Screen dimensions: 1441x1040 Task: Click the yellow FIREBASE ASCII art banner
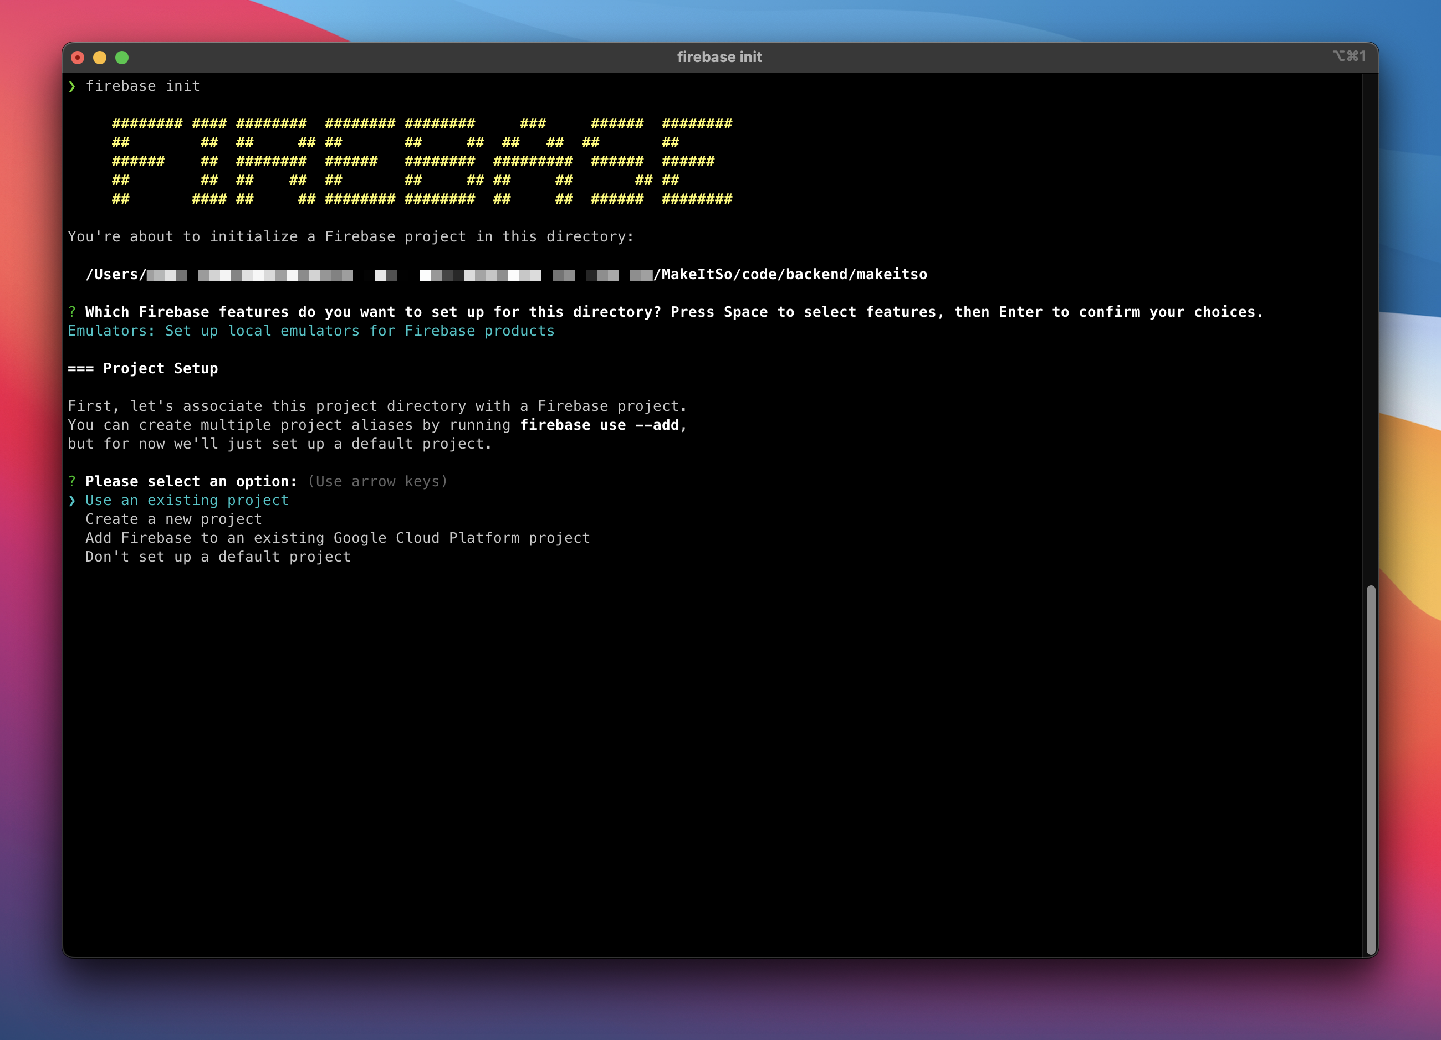point(422,161)
